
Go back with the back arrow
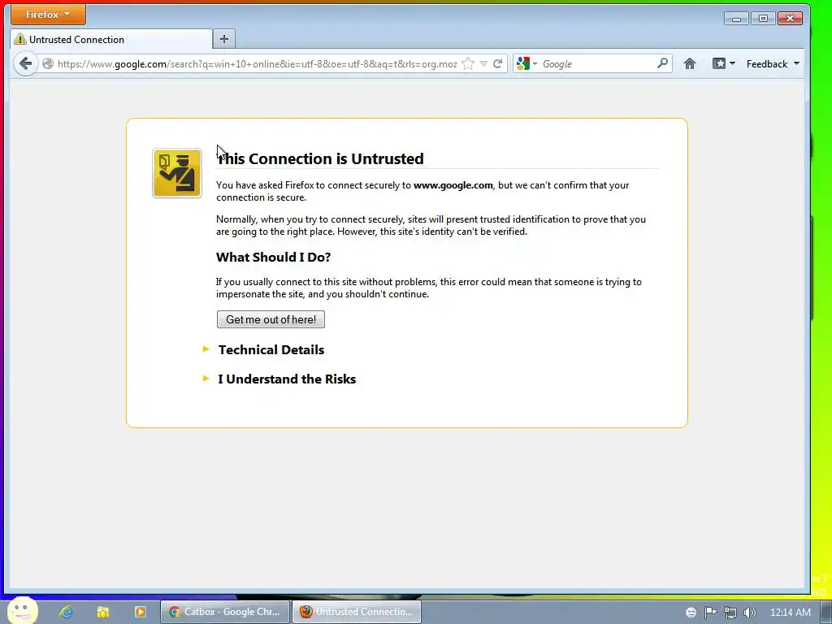[x=25, y=63]
